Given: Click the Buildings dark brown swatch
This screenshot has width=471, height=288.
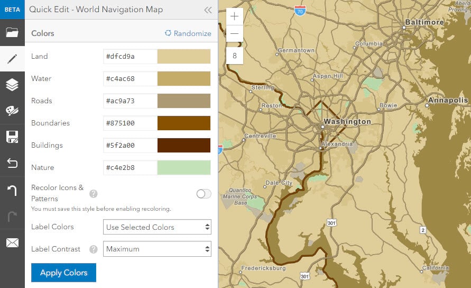Looking at the screenshot, I should [x=184, y=146].
